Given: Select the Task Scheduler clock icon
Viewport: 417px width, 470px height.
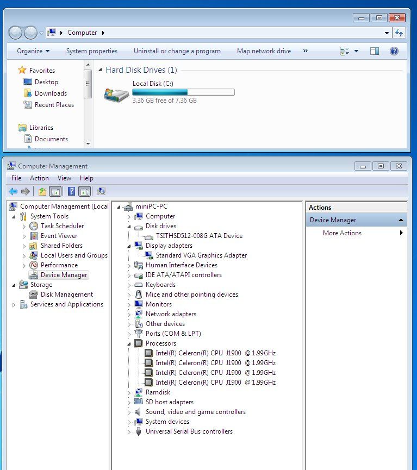Looking at the screenshot, I should pyautogui.click(x=34, y=226).
